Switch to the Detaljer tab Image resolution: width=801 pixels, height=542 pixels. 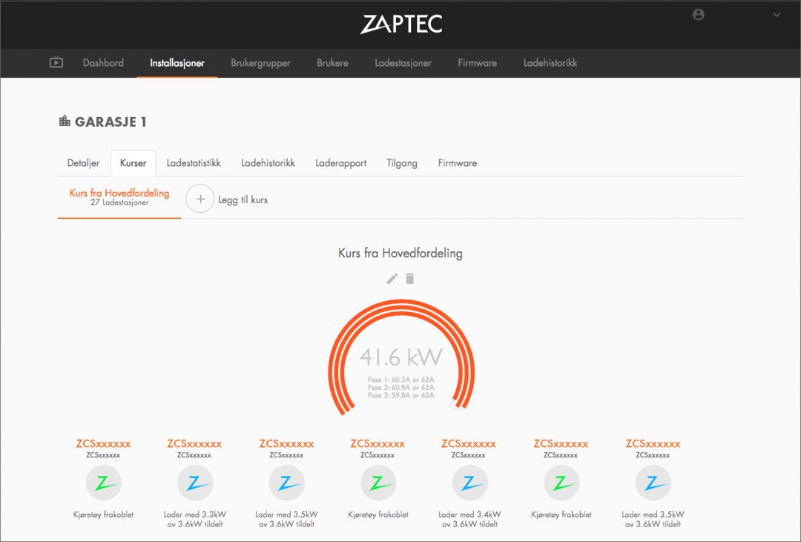pyautogui.click(x=83, y=163)
